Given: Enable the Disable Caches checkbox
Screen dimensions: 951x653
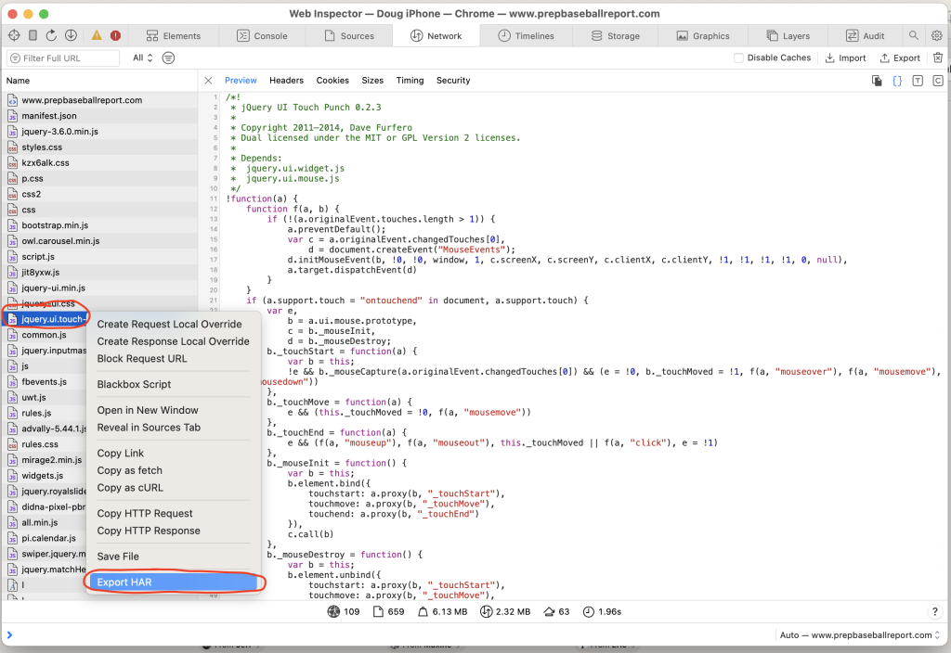Looking at the screenshot, I should point(738,58).
